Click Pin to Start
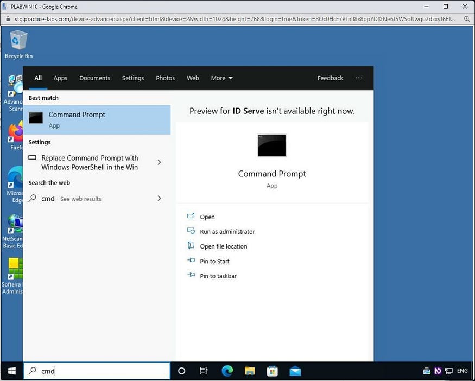 point(214,261)
